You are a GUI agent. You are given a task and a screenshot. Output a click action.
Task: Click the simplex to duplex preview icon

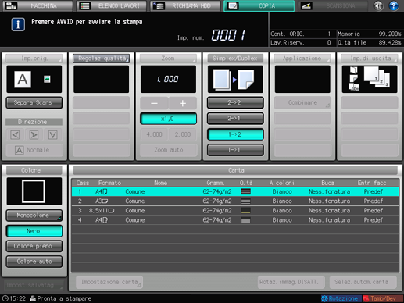pos(234,80)
